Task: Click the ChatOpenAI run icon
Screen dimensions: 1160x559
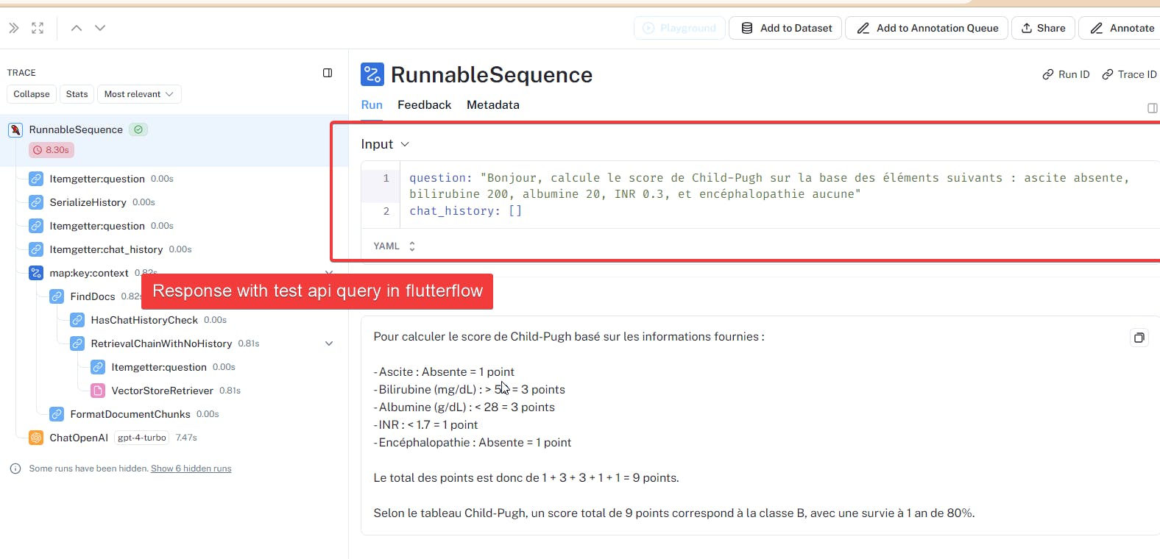Action: coord(36,438)
